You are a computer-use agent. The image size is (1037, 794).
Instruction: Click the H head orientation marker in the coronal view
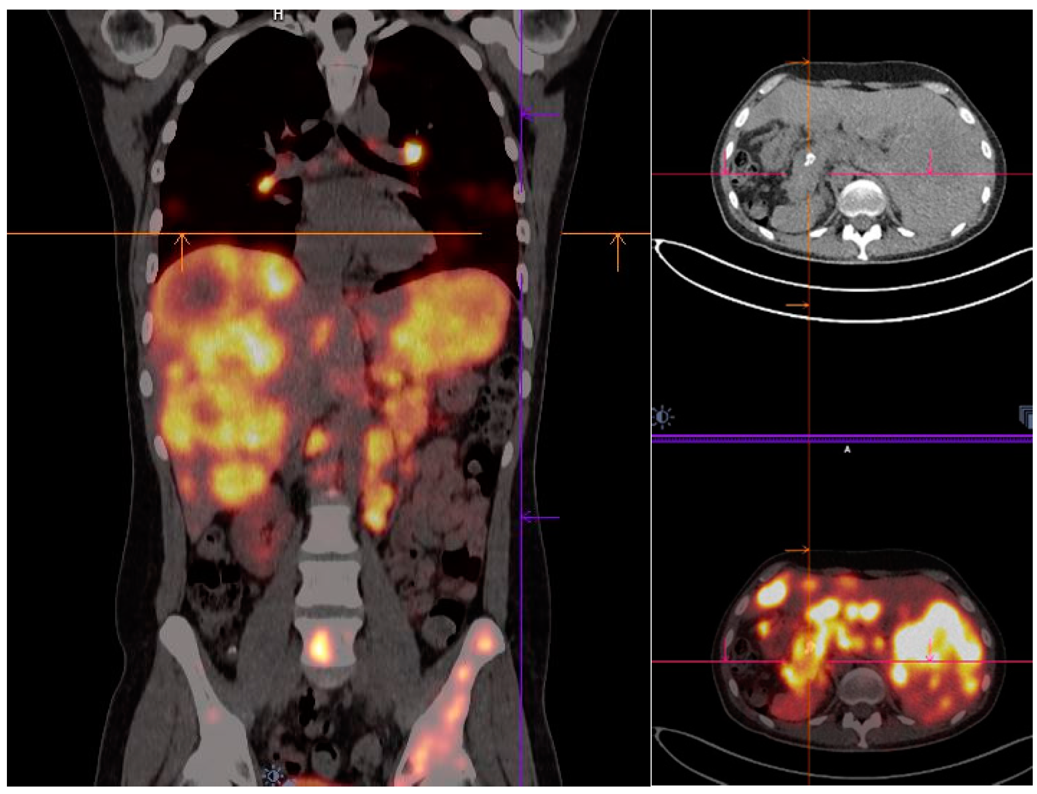[x=278, y=15]
